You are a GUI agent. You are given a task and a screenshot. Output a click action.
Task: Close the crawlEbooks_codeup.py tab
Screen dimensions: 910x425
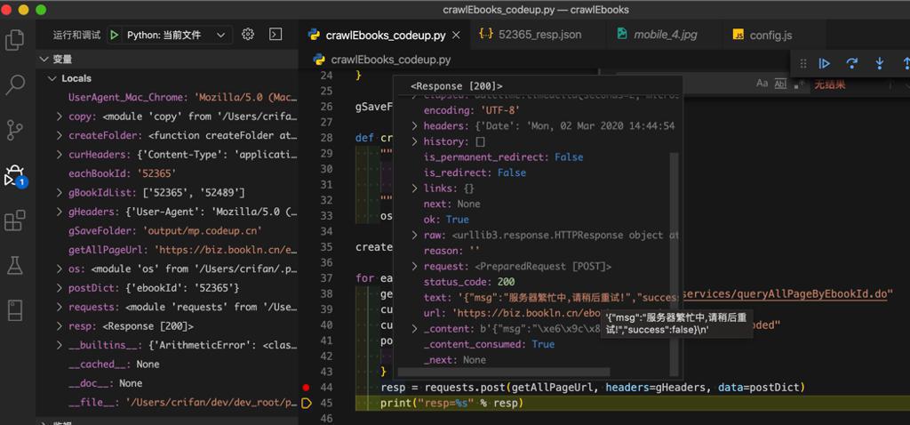click(x=456, y=35)
